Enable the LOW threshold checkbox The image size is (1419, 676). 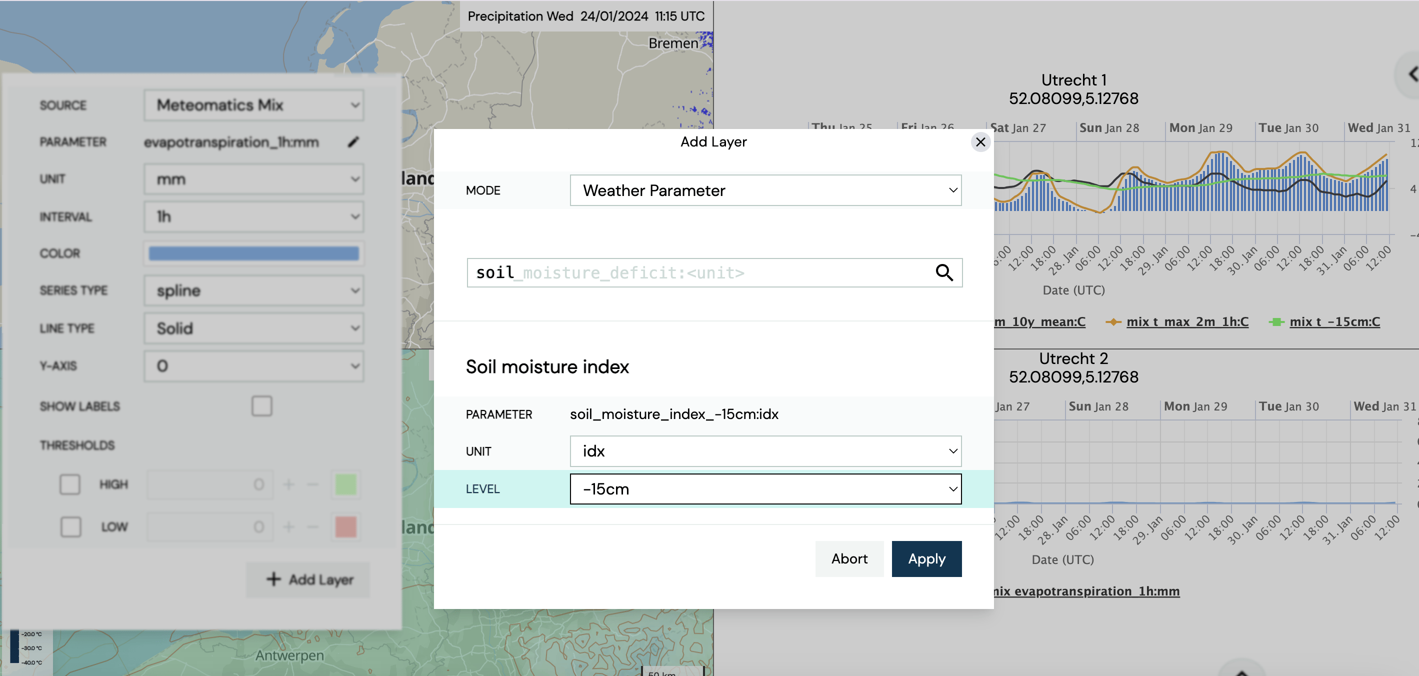point(70,526)
